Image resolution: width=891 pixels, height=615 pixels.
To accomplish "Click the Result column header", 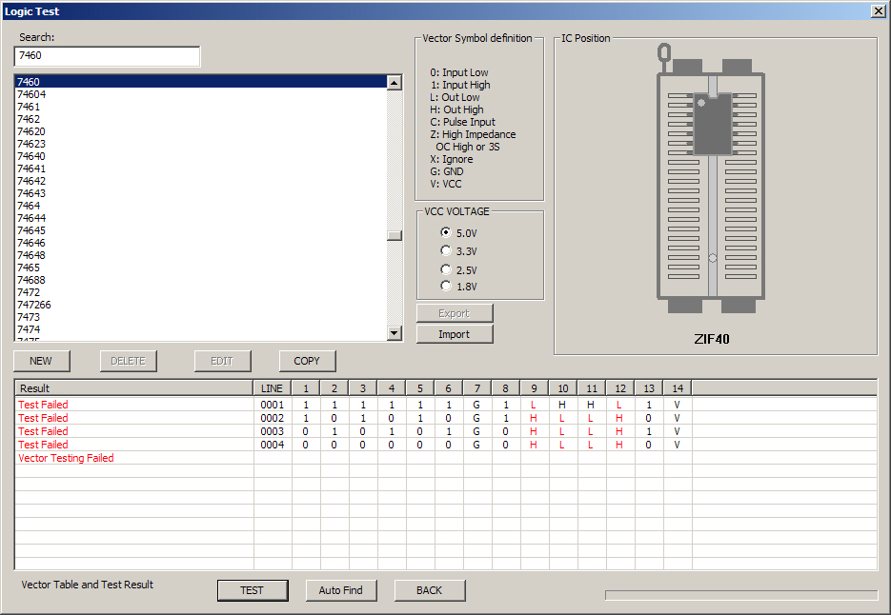I will [133, 388].
